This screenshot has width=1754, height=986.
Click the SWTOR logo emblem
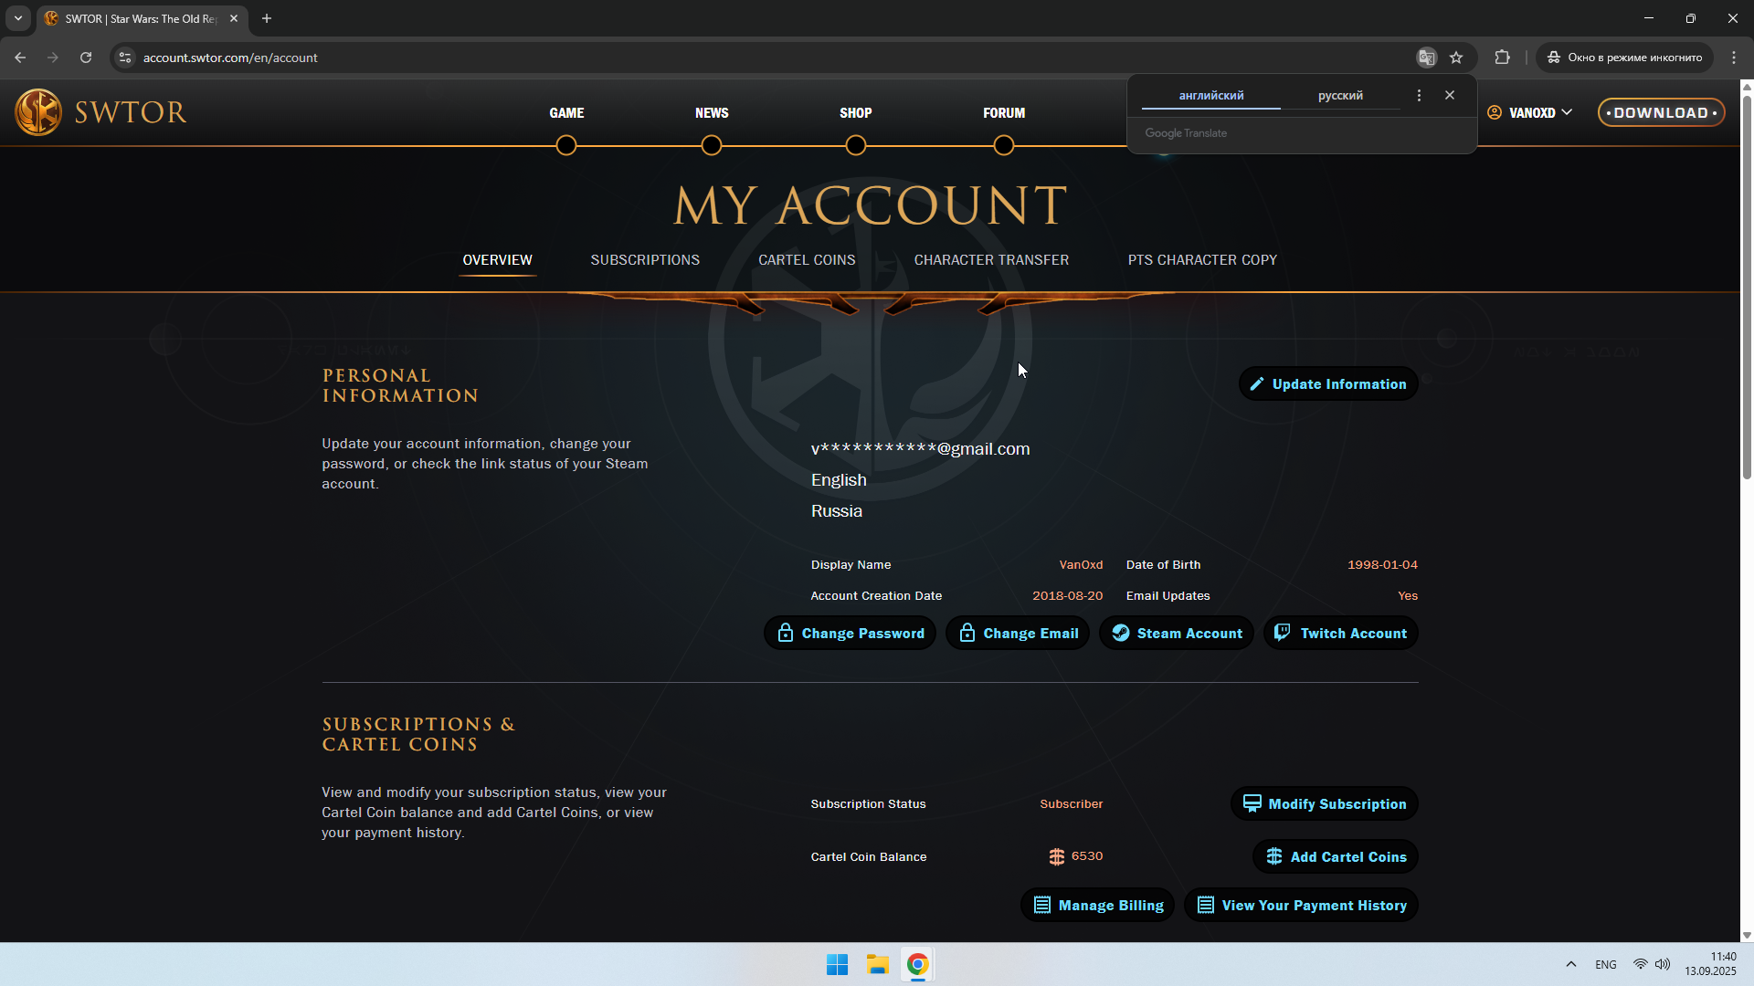click(x=38, y=112)
